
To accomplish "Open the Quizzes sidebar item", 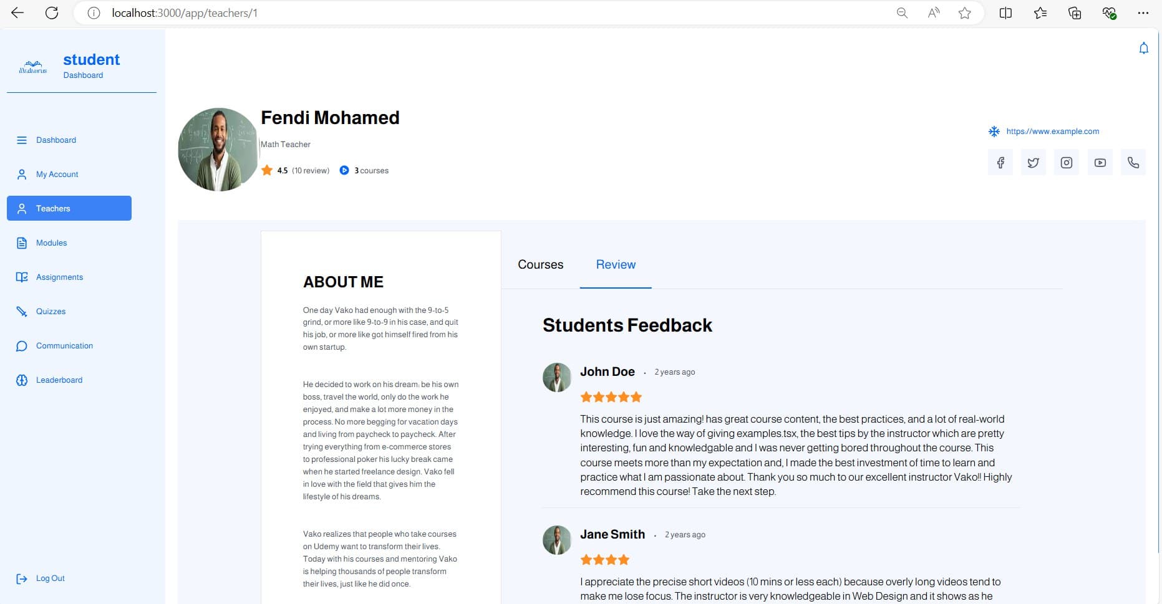I will pyautogui.click(x=51, y=312).
